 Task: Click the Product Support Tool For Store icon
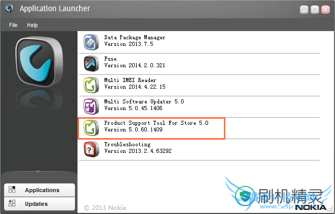tap(91, 128)
